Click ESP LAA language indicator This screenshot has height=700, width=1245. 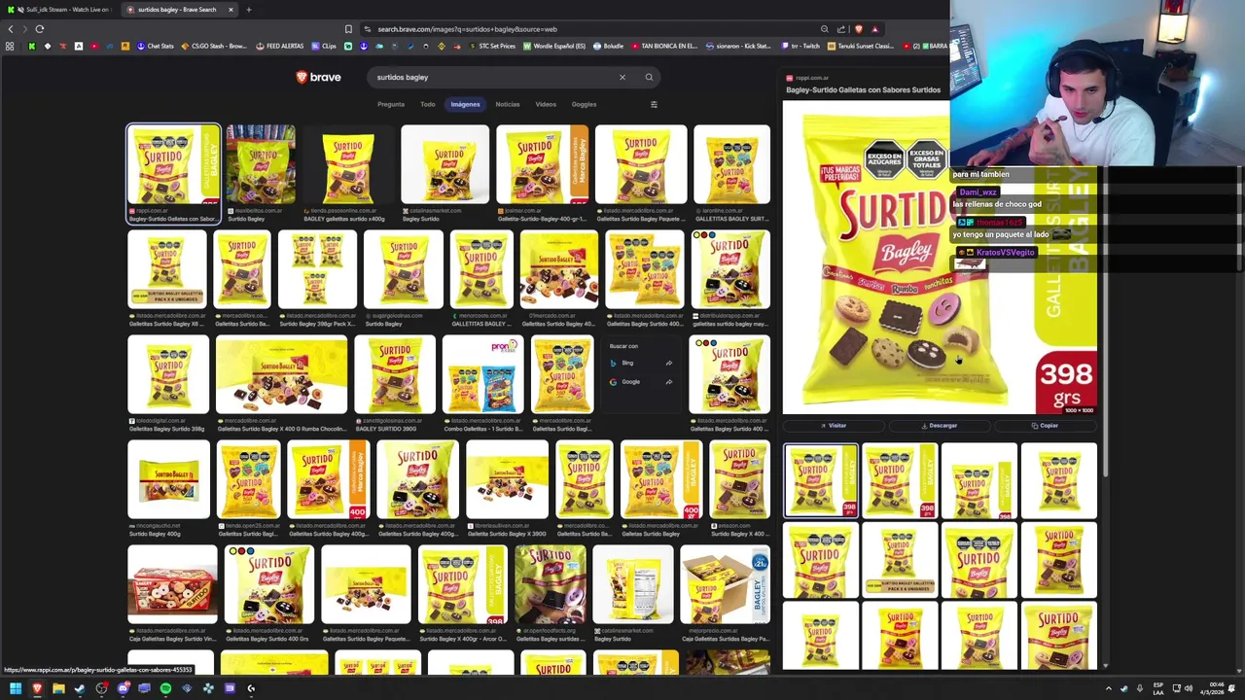pyautogui.click(x=1158, y=688)
